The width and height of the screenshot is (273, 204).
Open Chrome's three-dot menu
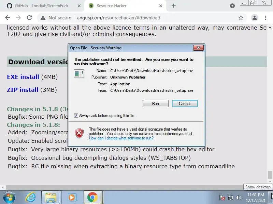(265, 18)
